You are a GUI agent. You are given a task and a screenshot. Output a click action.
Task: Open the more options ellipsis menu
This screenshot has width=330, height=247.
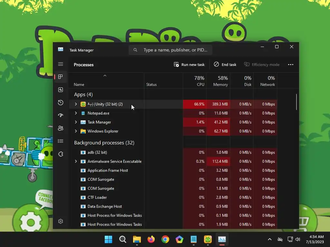click(291, 65)
